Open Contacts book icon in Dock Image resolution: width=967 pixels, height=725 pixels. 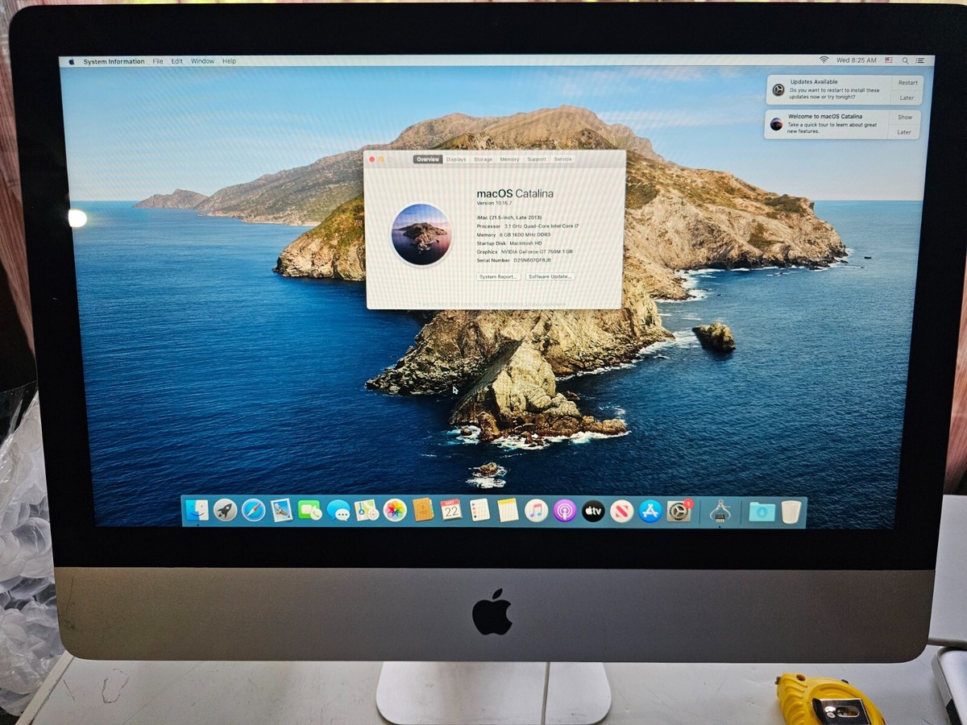[423, 510]
